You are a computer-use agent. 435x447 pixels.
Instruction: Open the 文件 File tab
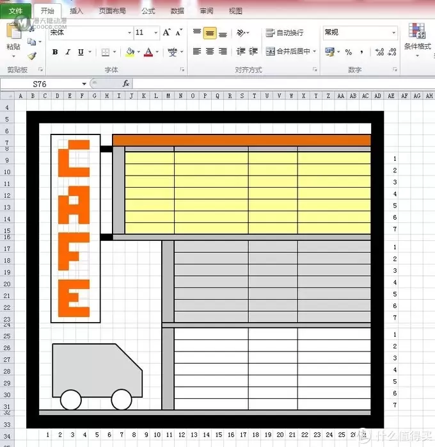coord(15,11)
